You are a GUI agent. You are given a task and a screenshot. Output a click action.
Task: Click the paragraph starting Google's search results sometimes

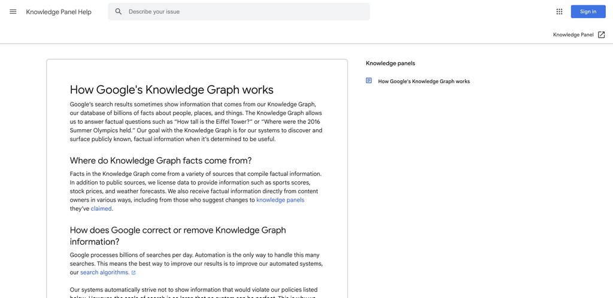pyautogui.click(x=196, y=121)
